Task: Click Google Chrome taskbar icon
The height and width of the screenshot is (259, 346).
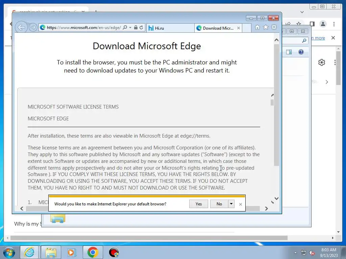Action: (93, 252)
